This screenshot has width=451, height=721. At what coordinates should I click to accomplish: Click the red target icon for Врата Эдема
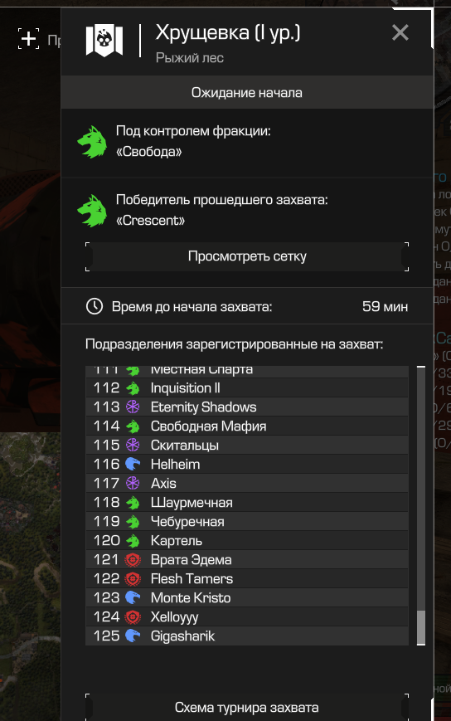[133, 559]
